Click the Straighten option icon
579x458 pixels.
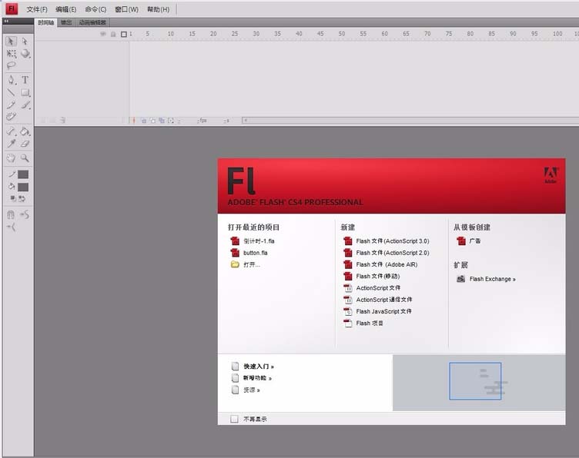click(x=11, y=227)
